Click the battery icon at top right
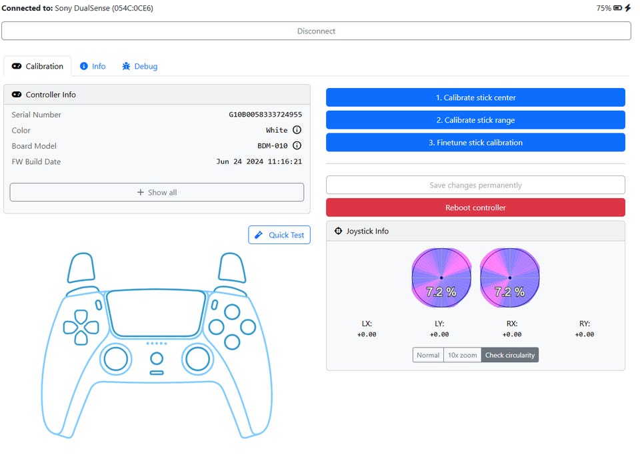Image resolution: width=640 pixels, height=471 pixels. (x=618, y=8)
